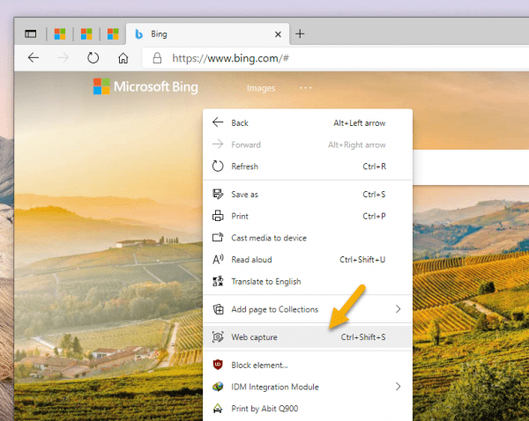
Task: Choose Print in the context menu
Action: [308, 216]
